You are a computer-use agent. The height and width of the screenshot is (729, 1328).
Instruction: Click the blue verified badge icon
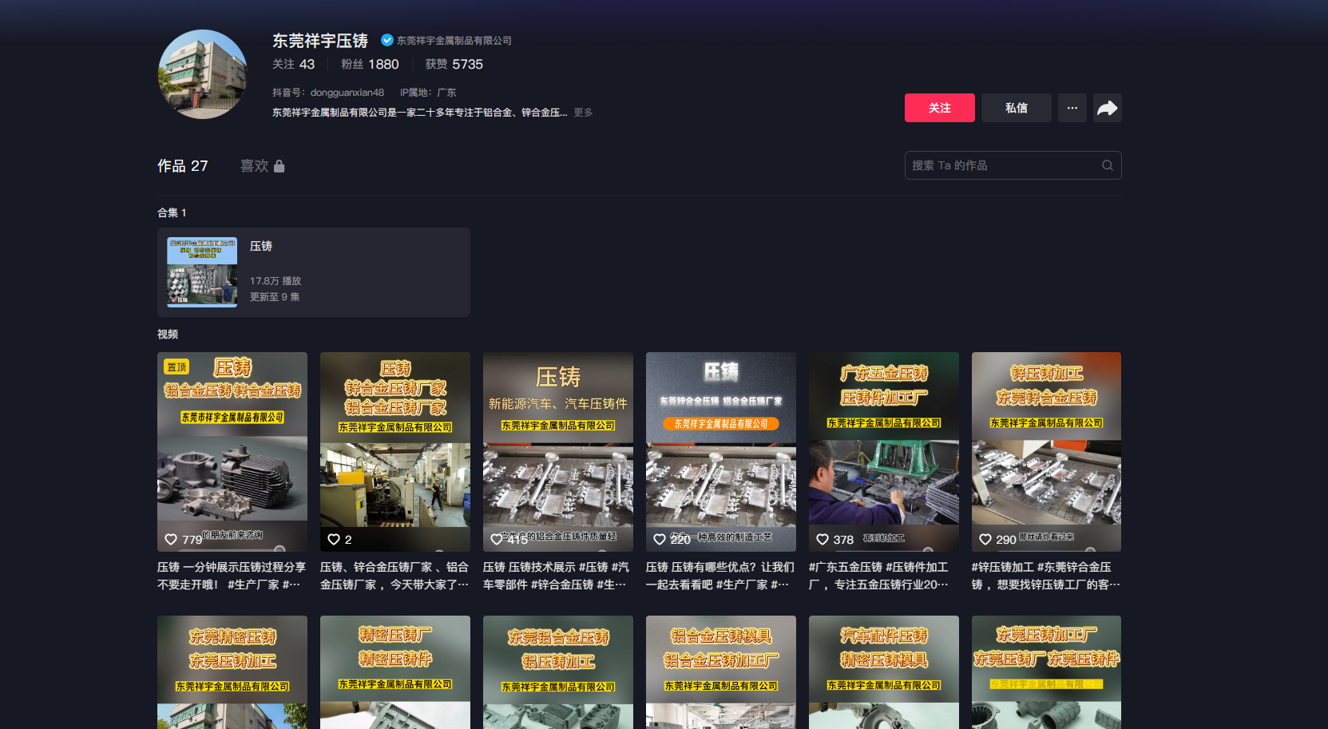(x=387, y=40)
